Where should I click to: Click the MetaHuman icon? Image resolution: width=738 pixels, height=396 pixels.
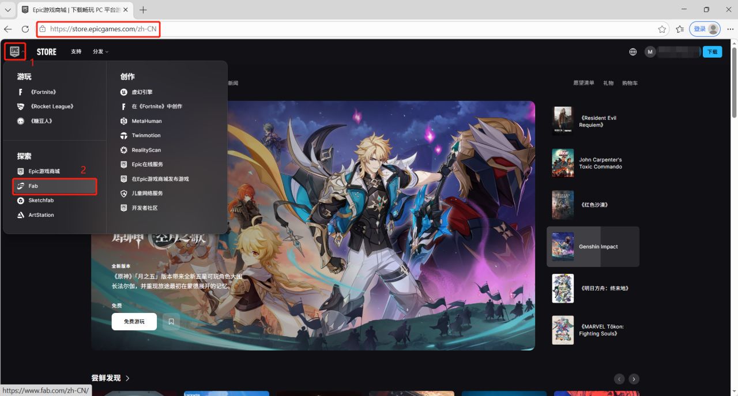click(124, 121)
